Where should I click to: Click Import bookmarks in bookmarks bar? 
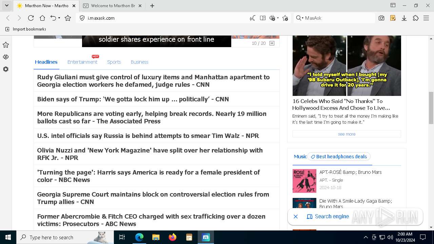coord(26,29)
